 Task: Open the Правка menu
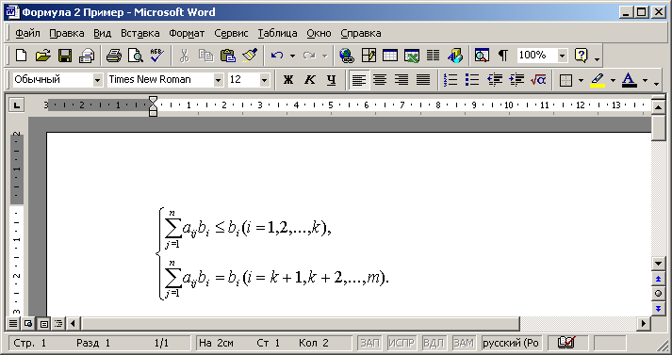click(x=66, y=33)
